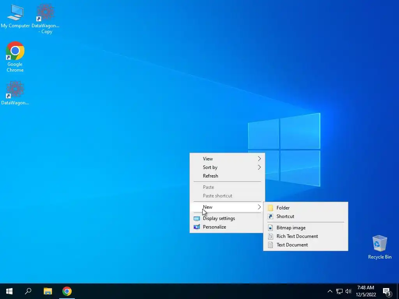The image size is (399, 299).
Task: Click the yellow Folder icon in submenu
Action: [x=270, y=208]
